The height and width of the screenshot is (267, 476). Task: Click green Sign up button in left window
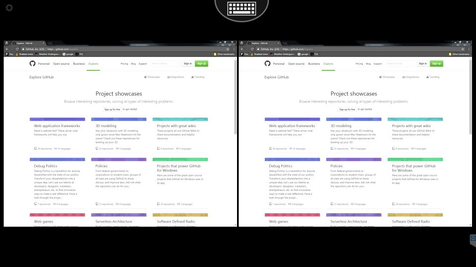[202, 64]
